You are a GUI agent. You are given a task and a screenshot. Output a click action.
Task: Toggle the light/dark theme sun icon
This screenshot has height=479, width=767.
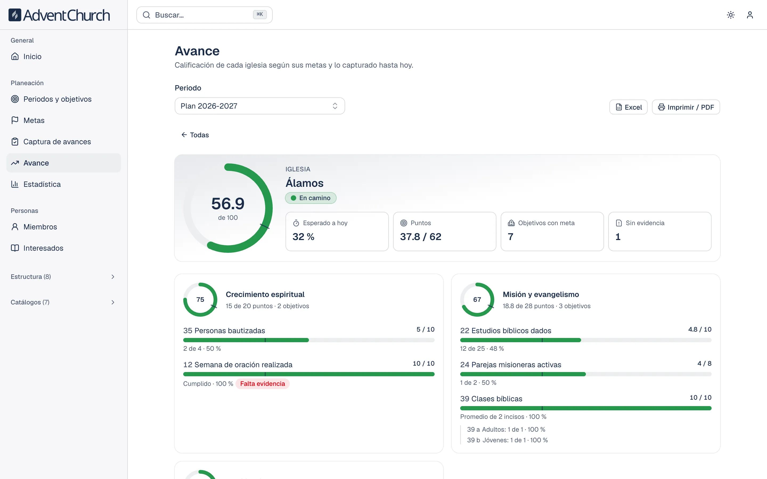[x=731, y=15]
